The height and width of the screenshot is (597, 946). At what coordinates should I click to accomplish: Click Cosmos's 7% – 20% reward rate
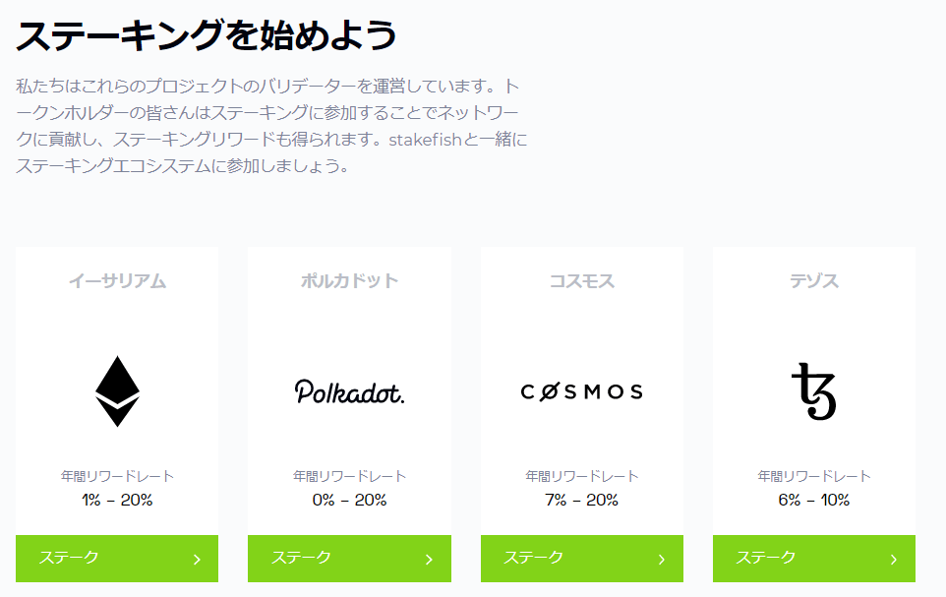(x=581, y=500)
